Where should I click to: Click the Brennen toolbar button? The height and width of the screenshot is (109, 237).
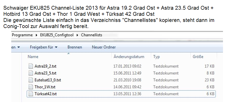coord(75,47)
